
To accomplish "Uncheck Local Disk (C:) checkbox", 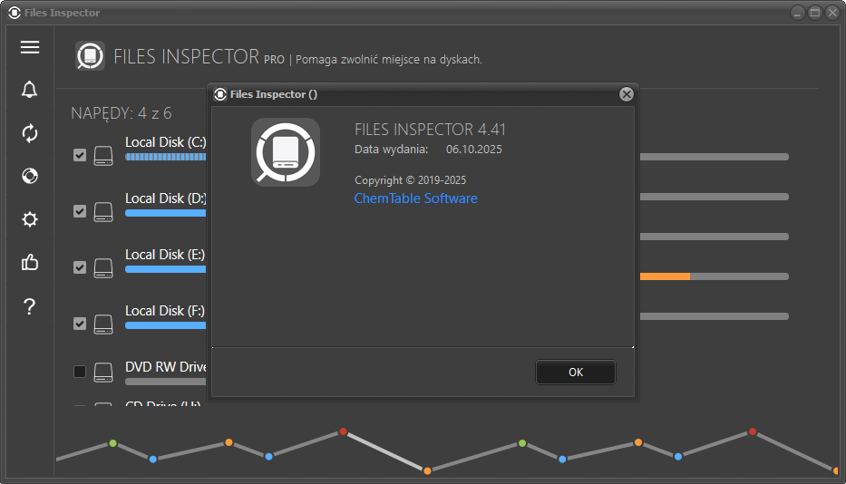I will [79, 155].
